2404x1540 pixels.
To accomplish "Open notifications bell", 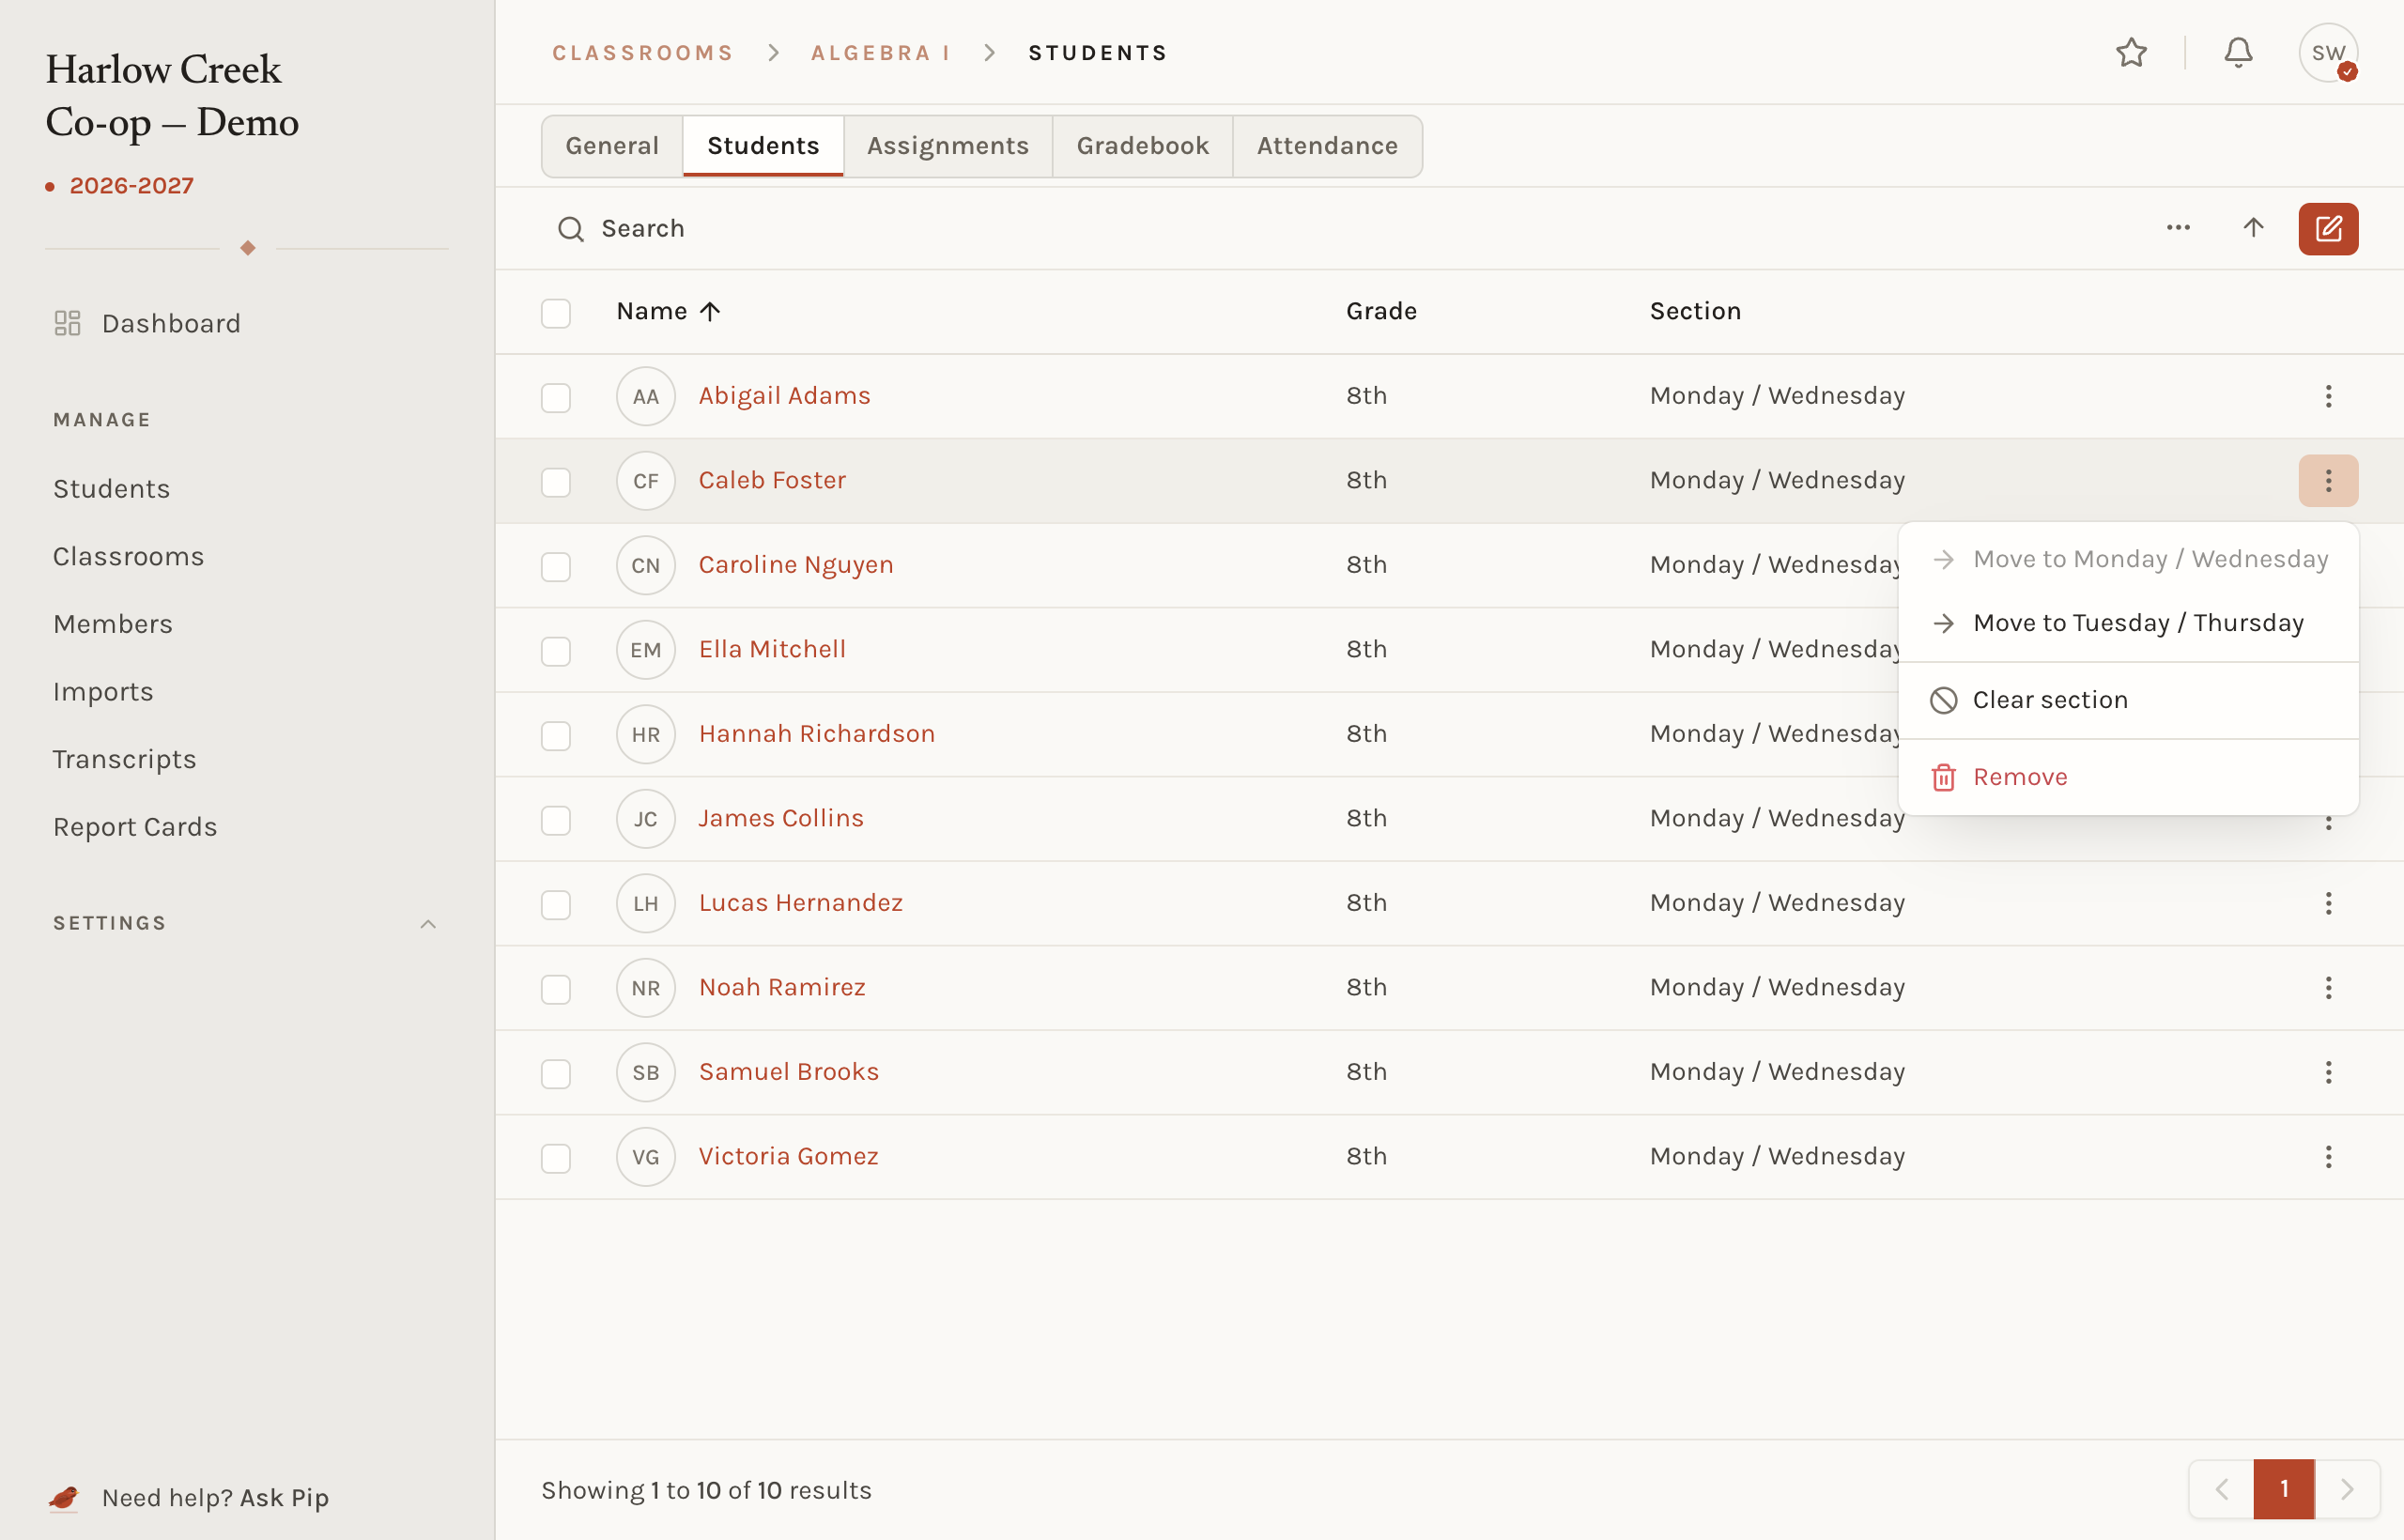I will point(2238,52).
